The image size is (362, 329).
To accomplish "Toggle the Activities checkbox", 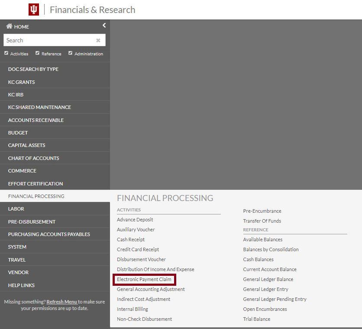I will pyautogui.click(x=6, y=53).
